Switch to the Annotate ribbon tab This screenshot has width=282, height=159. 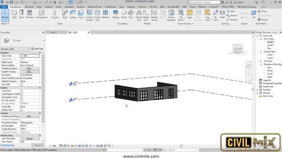click(x=69, y=7)
